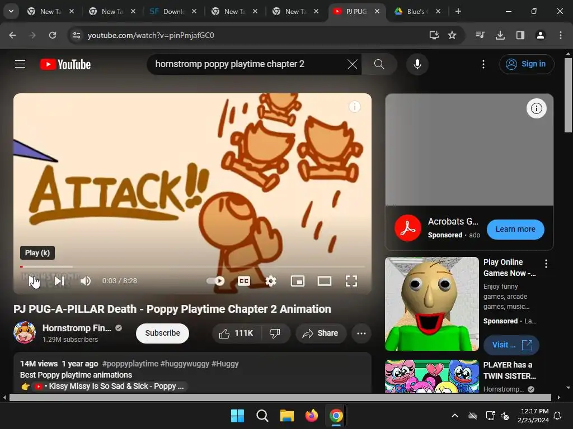Click the #poppyplaytime hashtag
This screenshot has height=429, width=573.
point(130,364)
